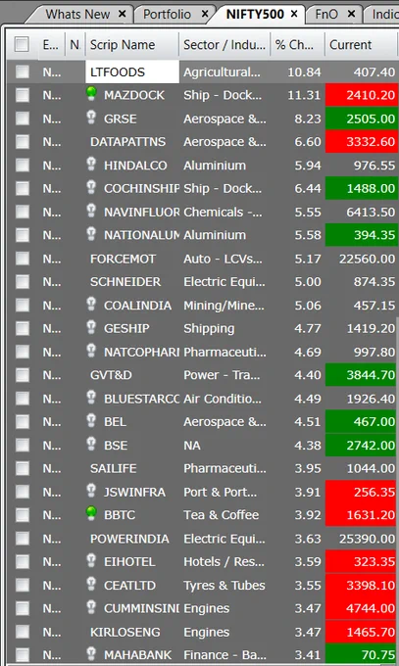This screenshot has width=399, height=666.
Task: Click BSE current price 2742.00
Action: coord(361,445)
